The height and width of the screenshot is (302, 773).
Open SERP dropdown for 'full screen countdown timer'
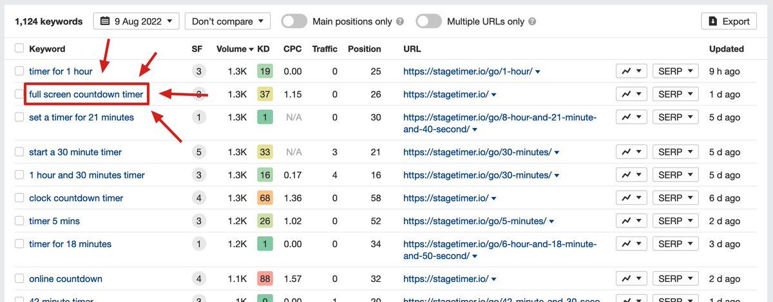coord(675,95)
